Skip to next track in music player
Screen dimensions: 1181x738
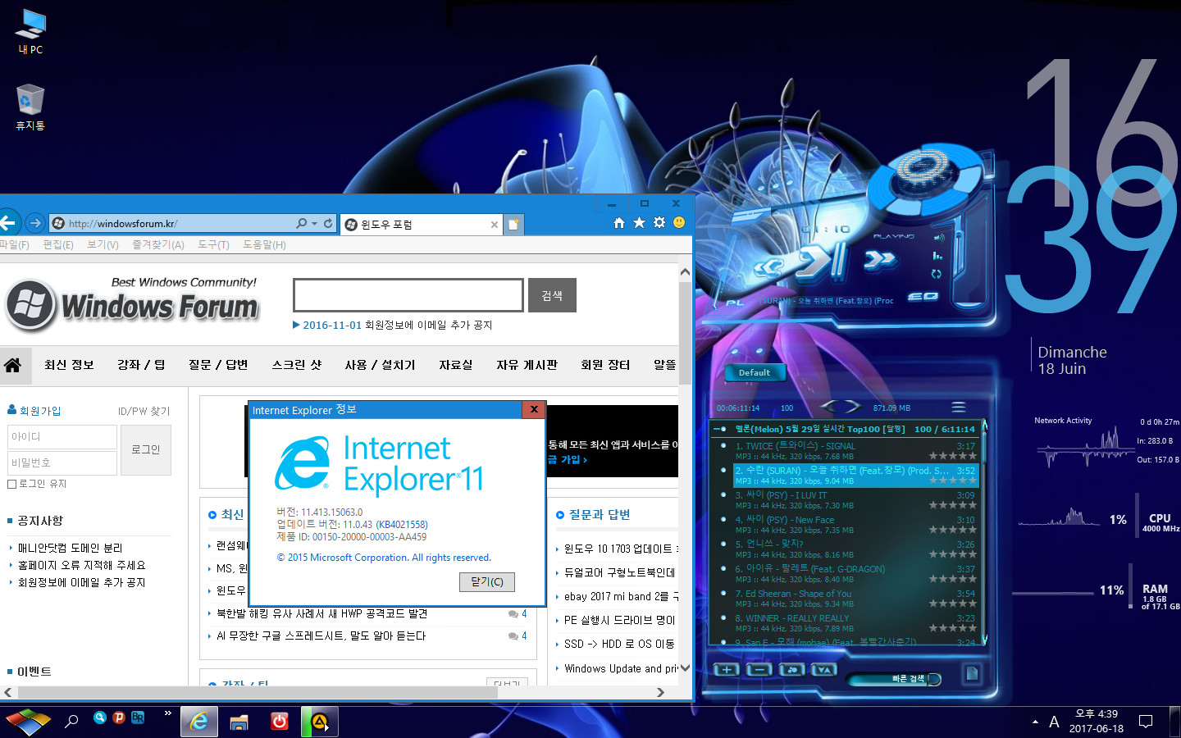879,261
